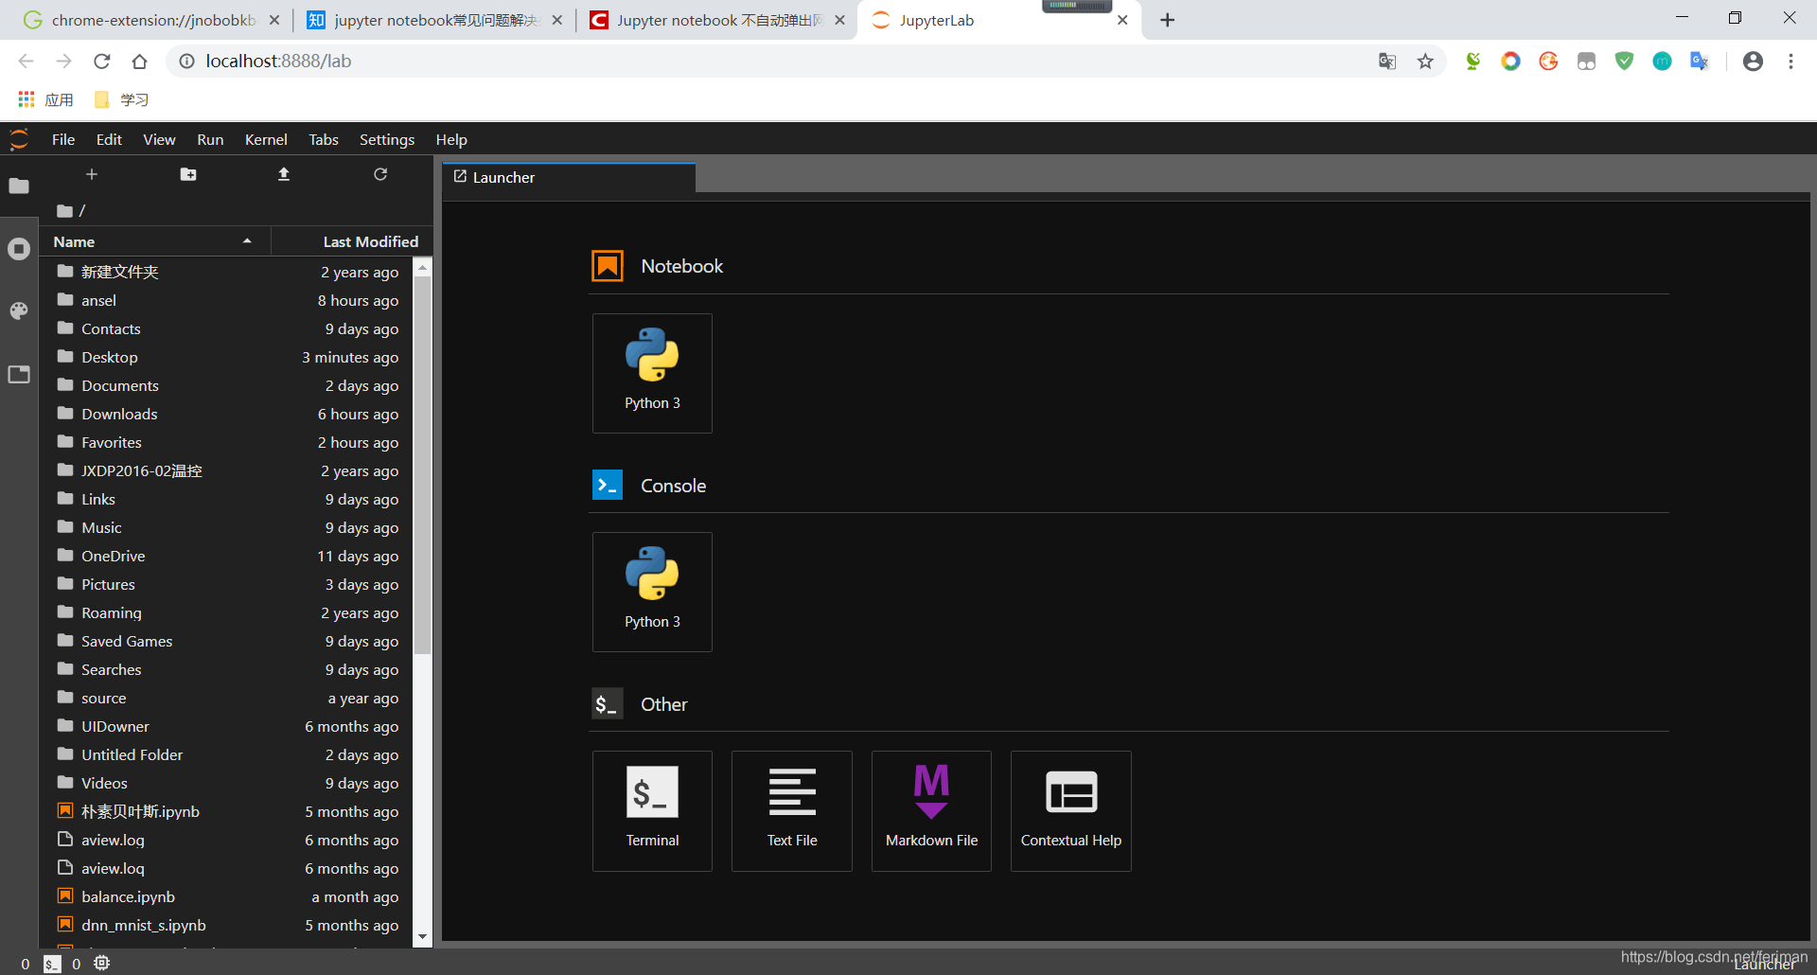Click the kernel count status bar icon
The width and height of the screenshot is (1817, 975).
102,963
